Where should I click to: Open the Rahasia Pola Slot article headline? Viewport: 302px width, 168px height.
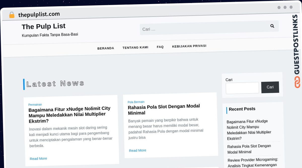[164, 110]
